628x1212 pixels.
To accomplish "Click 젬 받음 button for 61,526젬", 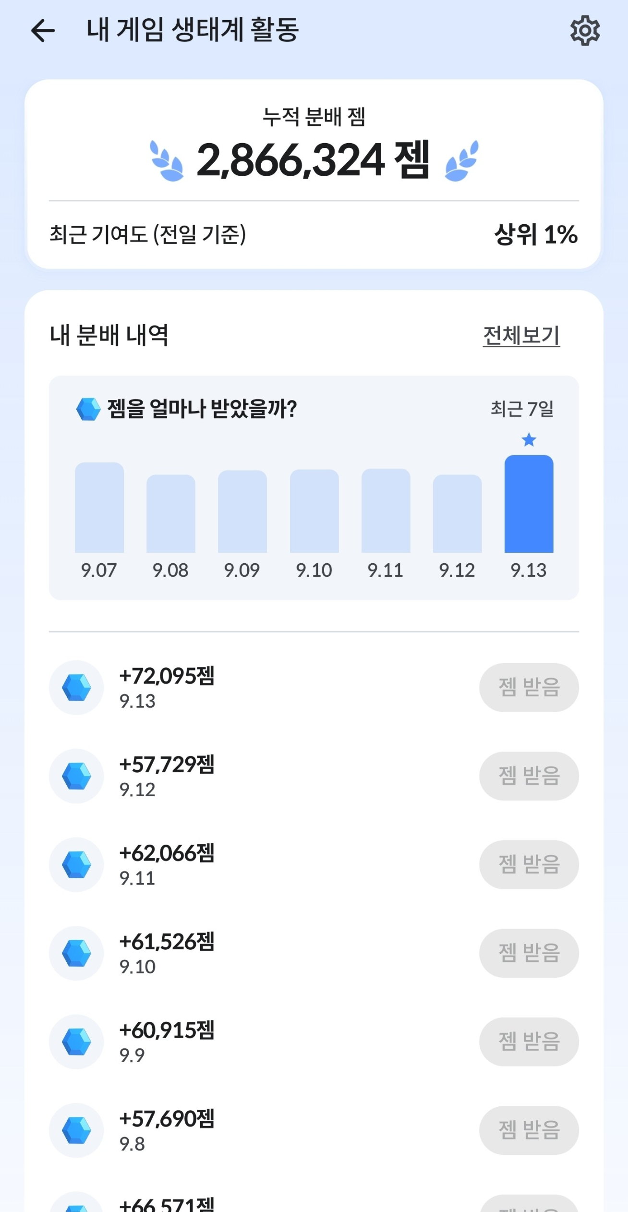I will [529, 953].
